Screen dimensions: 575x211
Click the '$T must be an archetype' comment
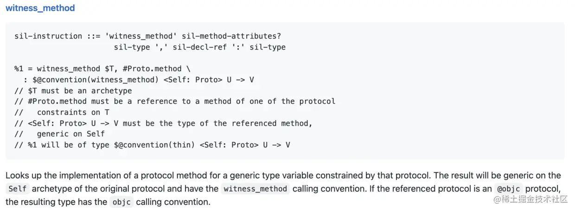[x=73, y=90]
